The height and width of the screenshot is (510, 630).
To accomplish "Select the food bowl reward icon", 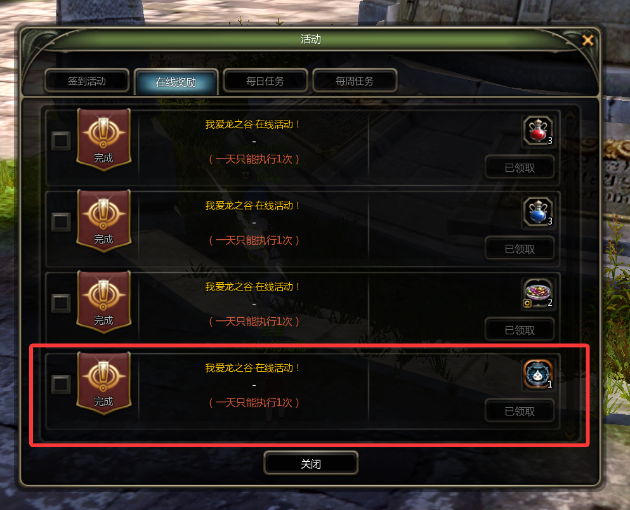I will point(538,293).
